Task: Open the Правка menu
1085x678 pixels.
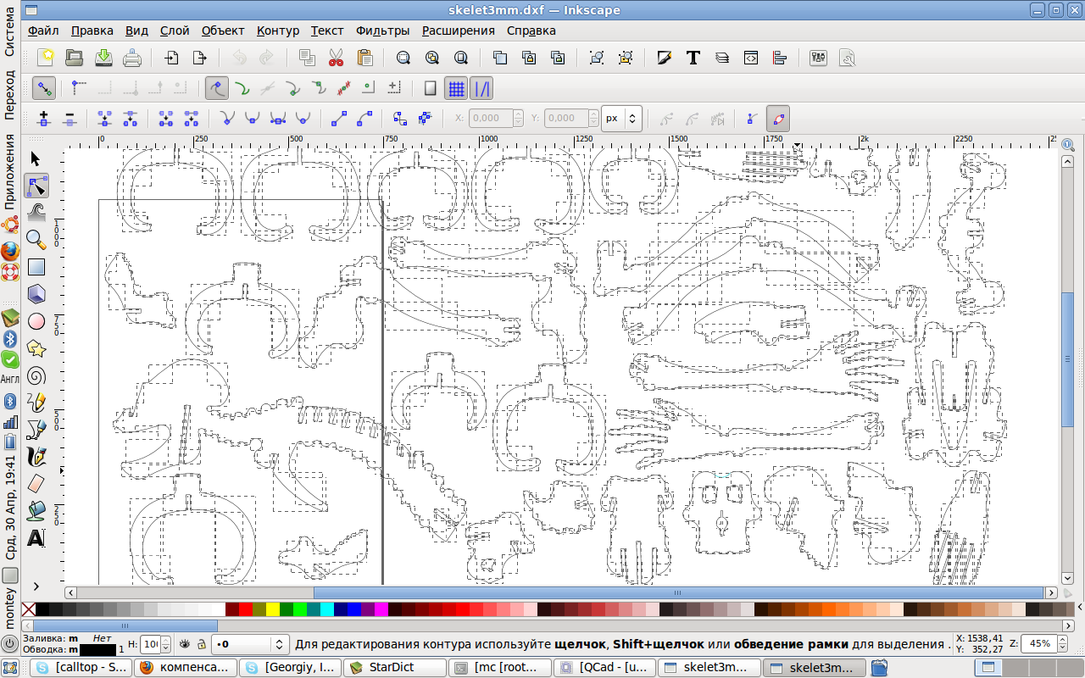Action: click(x=92, y=31)
